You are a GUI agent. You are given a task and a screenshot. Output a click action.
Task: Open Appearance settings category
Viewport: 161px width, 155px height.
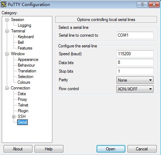pyautogui.click(x=28, y=60)
